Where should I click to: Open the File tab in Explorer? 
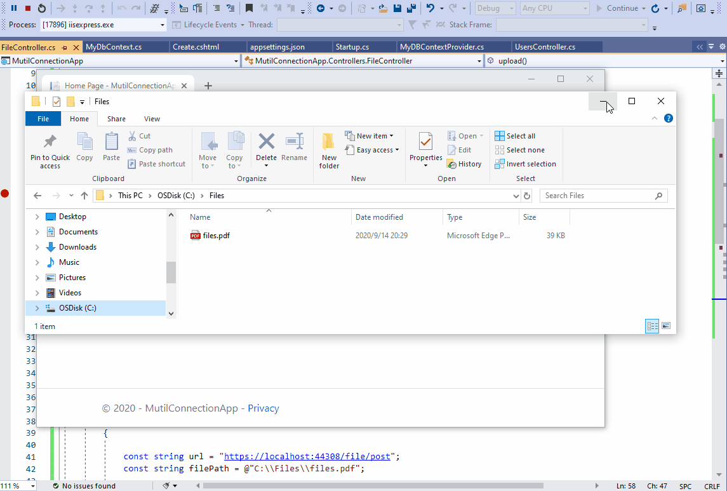[x=43, y=119]
